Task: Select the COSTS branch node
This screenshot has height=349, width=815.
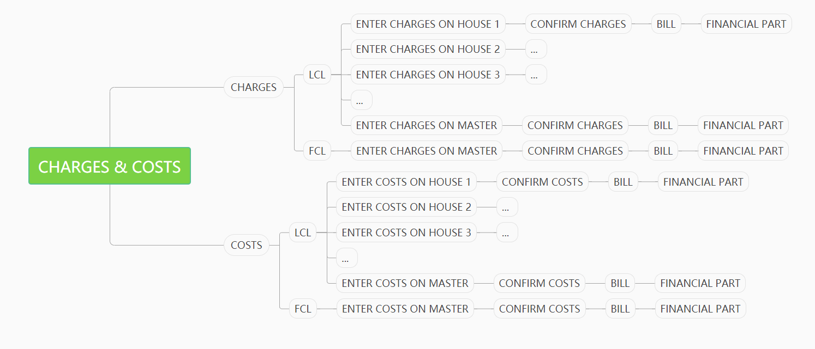Action: (247, 245)
